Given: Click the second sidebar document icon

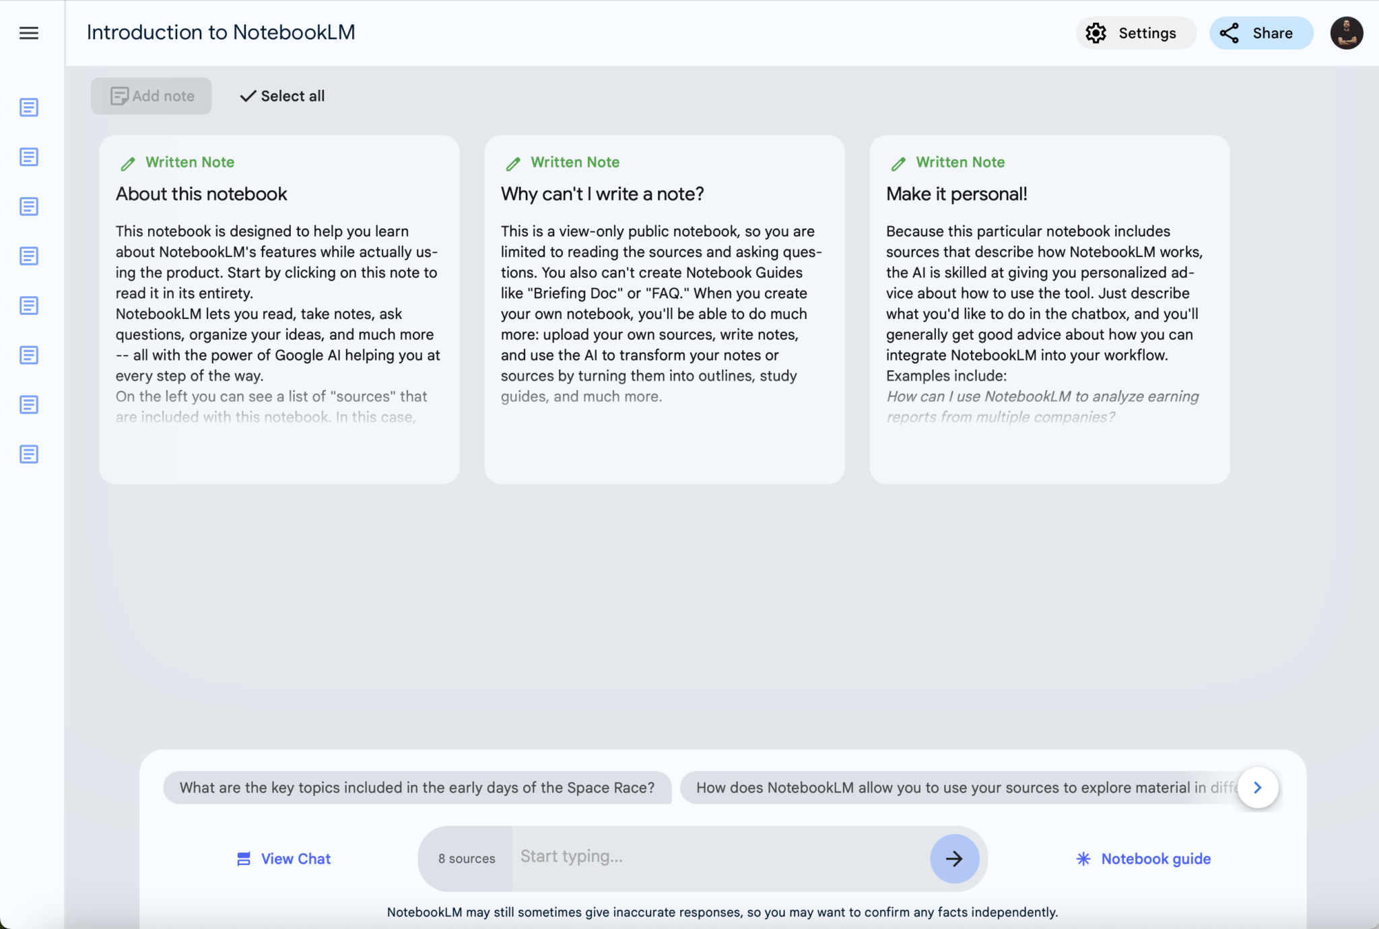Looking at the screenshot, I should 30,155.
